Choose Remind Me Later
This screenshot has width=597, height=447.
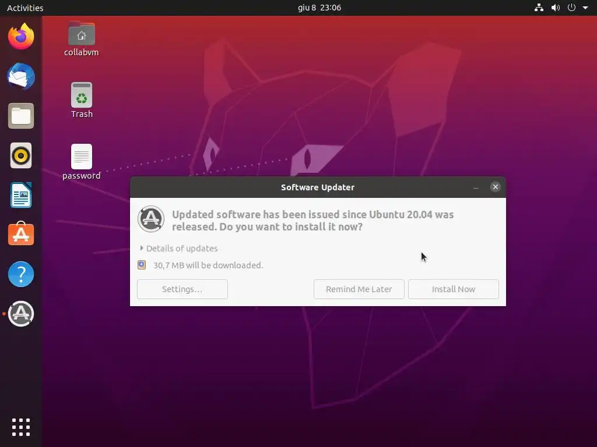(x=359, y=289)
